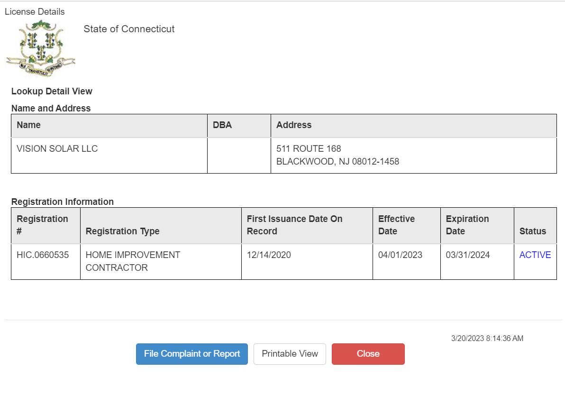565x406 pixels.
Task: Click the State of Connecticut heading
Action: tap(129, 29)
